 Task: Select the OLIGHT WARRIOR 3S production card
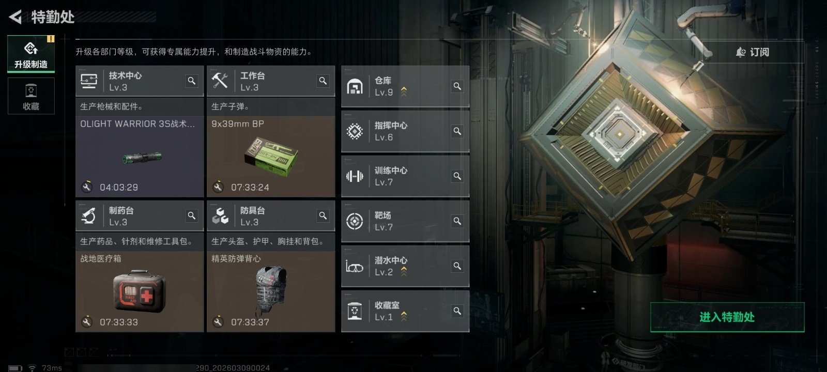coord(140,156)
